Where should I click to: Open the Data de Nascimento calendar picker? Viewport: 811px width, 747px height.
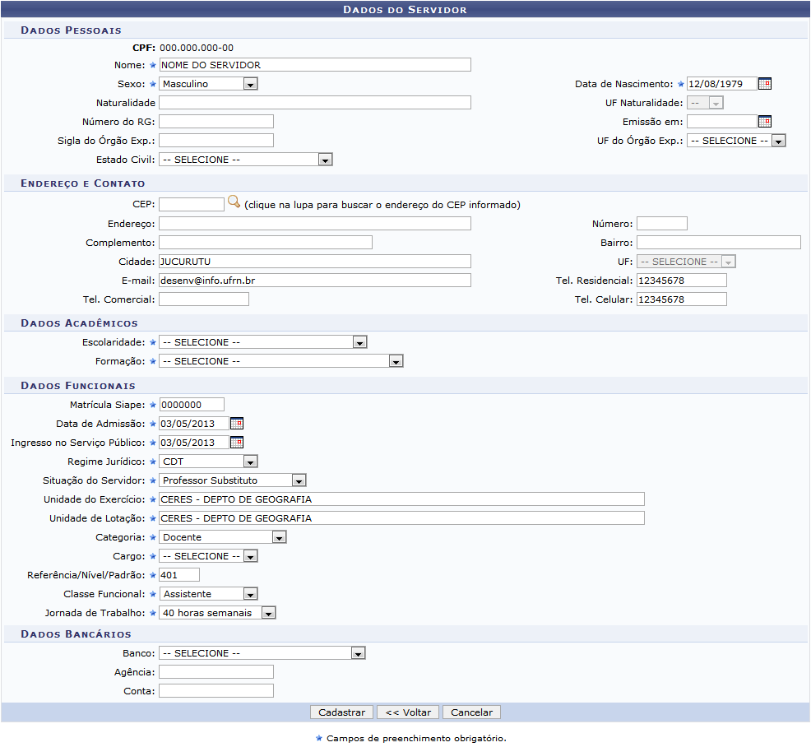tap(764, 84)
